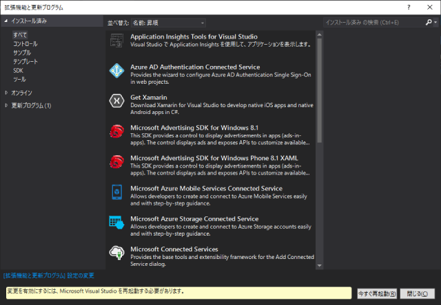Image resolution: width=441 pixels, height=305 pixels.
Task: Click the restart required yellow notification message
Action: (x=179, y=293)
